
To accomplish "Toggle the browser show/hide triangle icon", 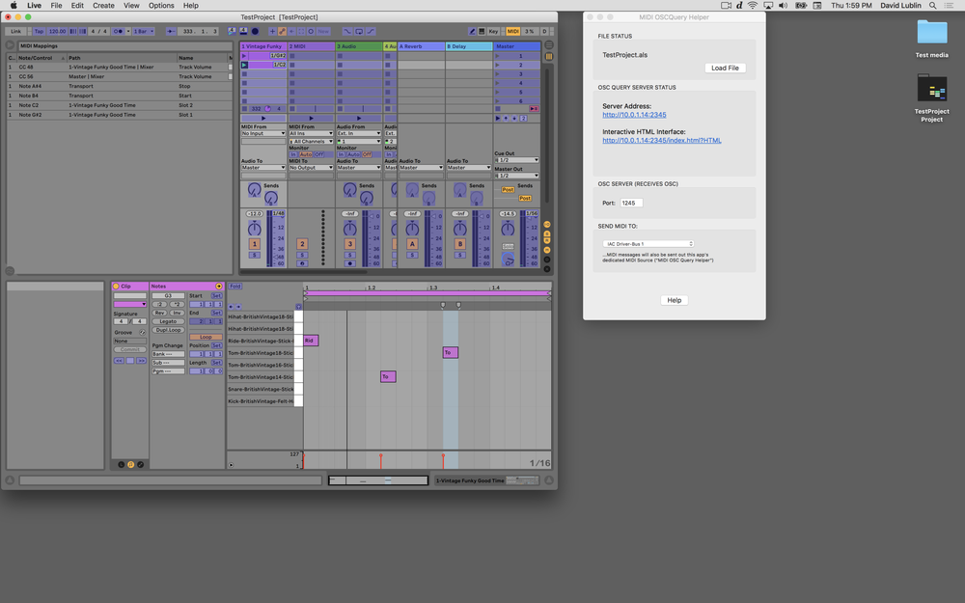I will pos(10,45).
